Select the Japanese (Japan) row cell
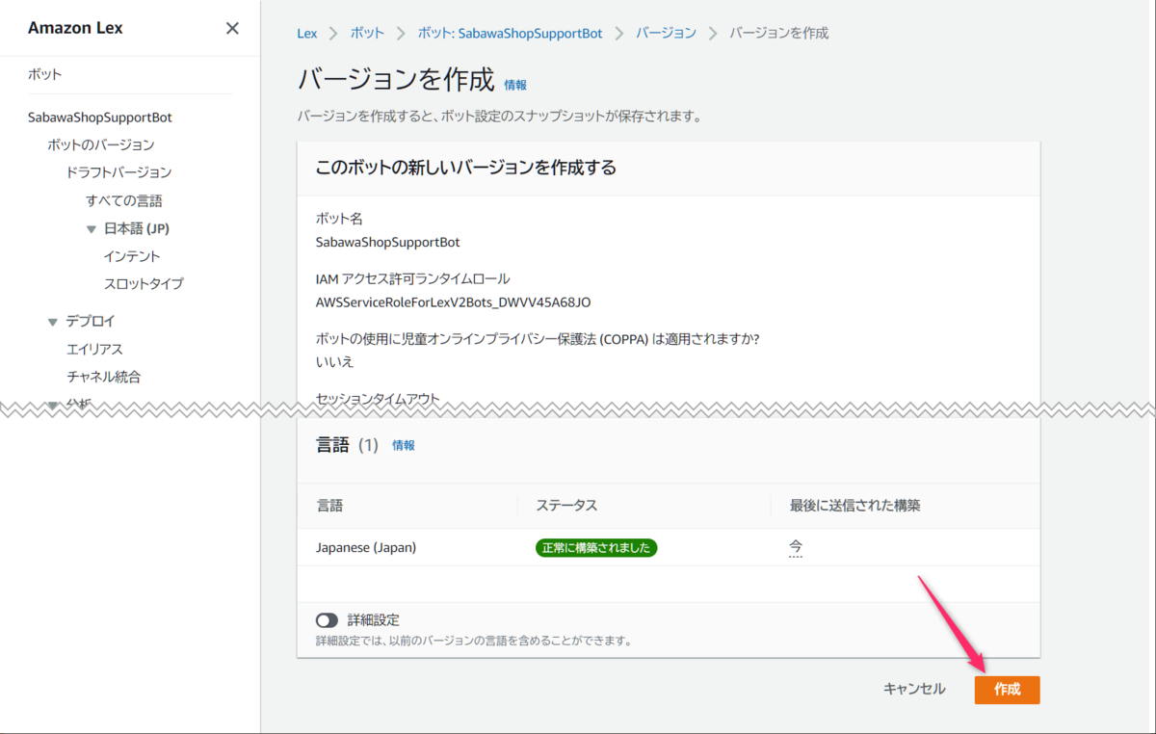 [366, 547]
